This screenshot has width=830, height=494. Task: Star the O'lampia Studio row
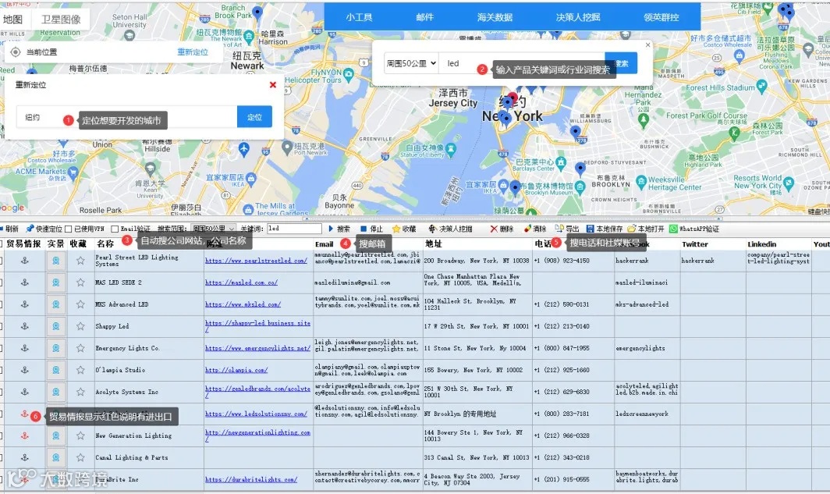80,370
